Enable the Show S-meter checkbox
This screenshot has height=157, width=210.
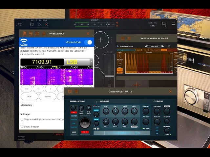coord(22,126)
